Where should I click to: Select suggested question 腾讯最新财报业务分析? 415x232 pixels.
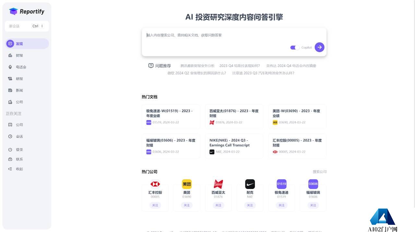[197, 66]
